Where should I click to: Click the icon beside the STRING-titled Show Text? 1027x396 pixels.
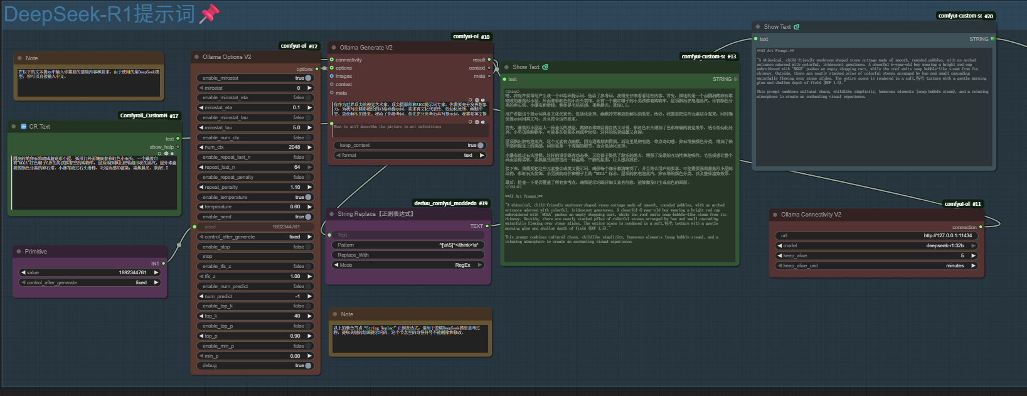tap(796, 27)
